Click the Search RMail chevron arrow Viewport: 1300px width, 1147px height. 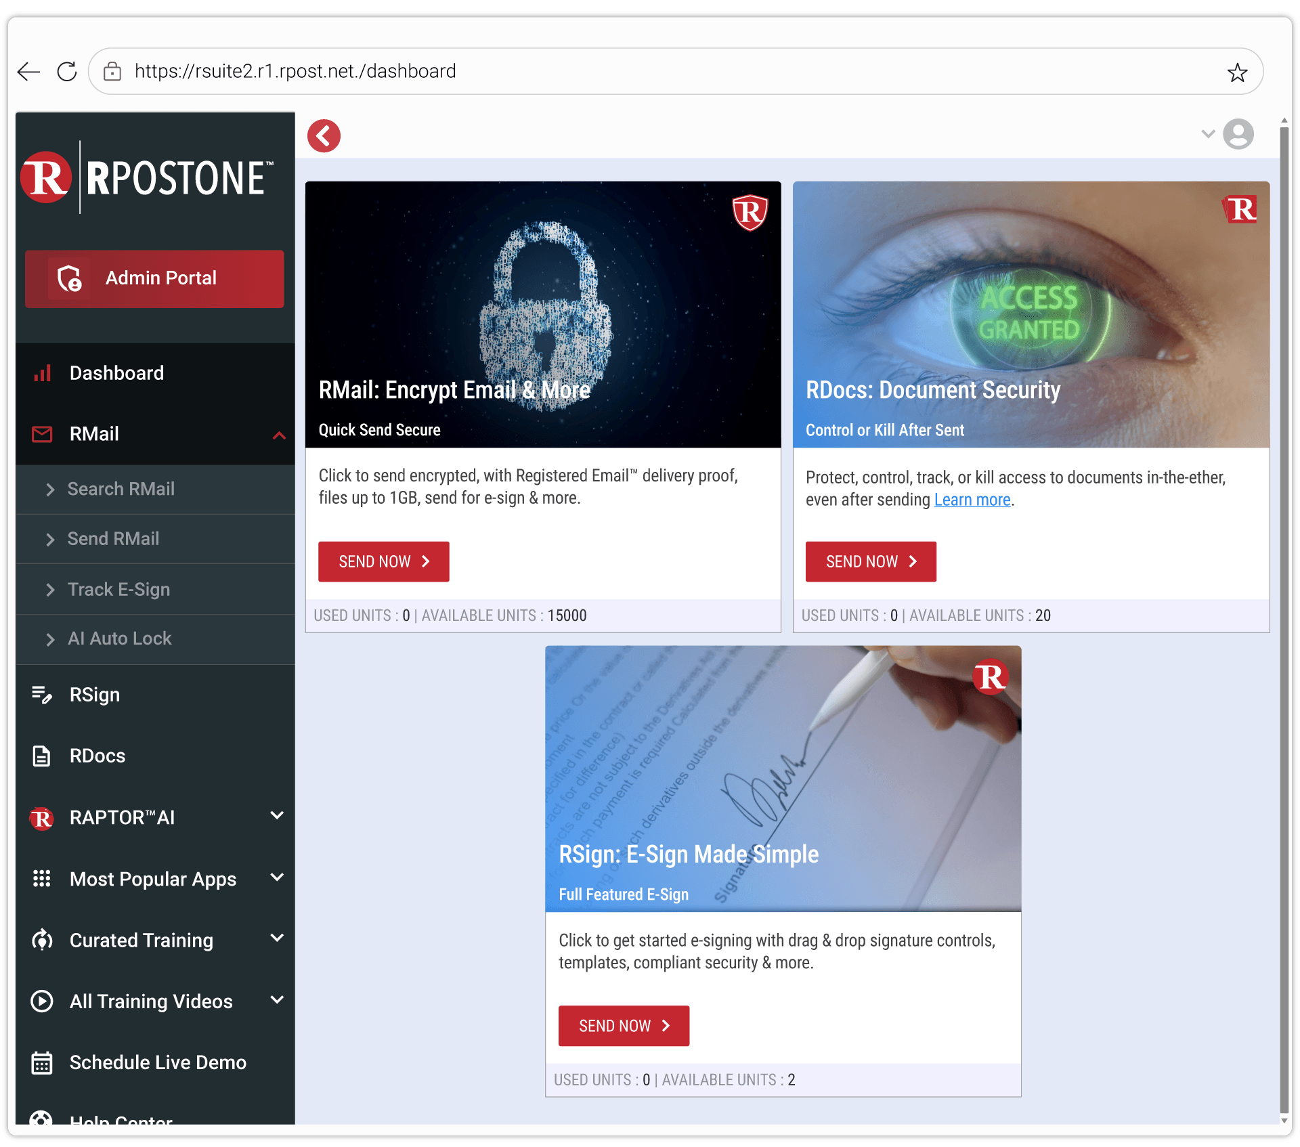pyautogui.click(x=50, y=490)
